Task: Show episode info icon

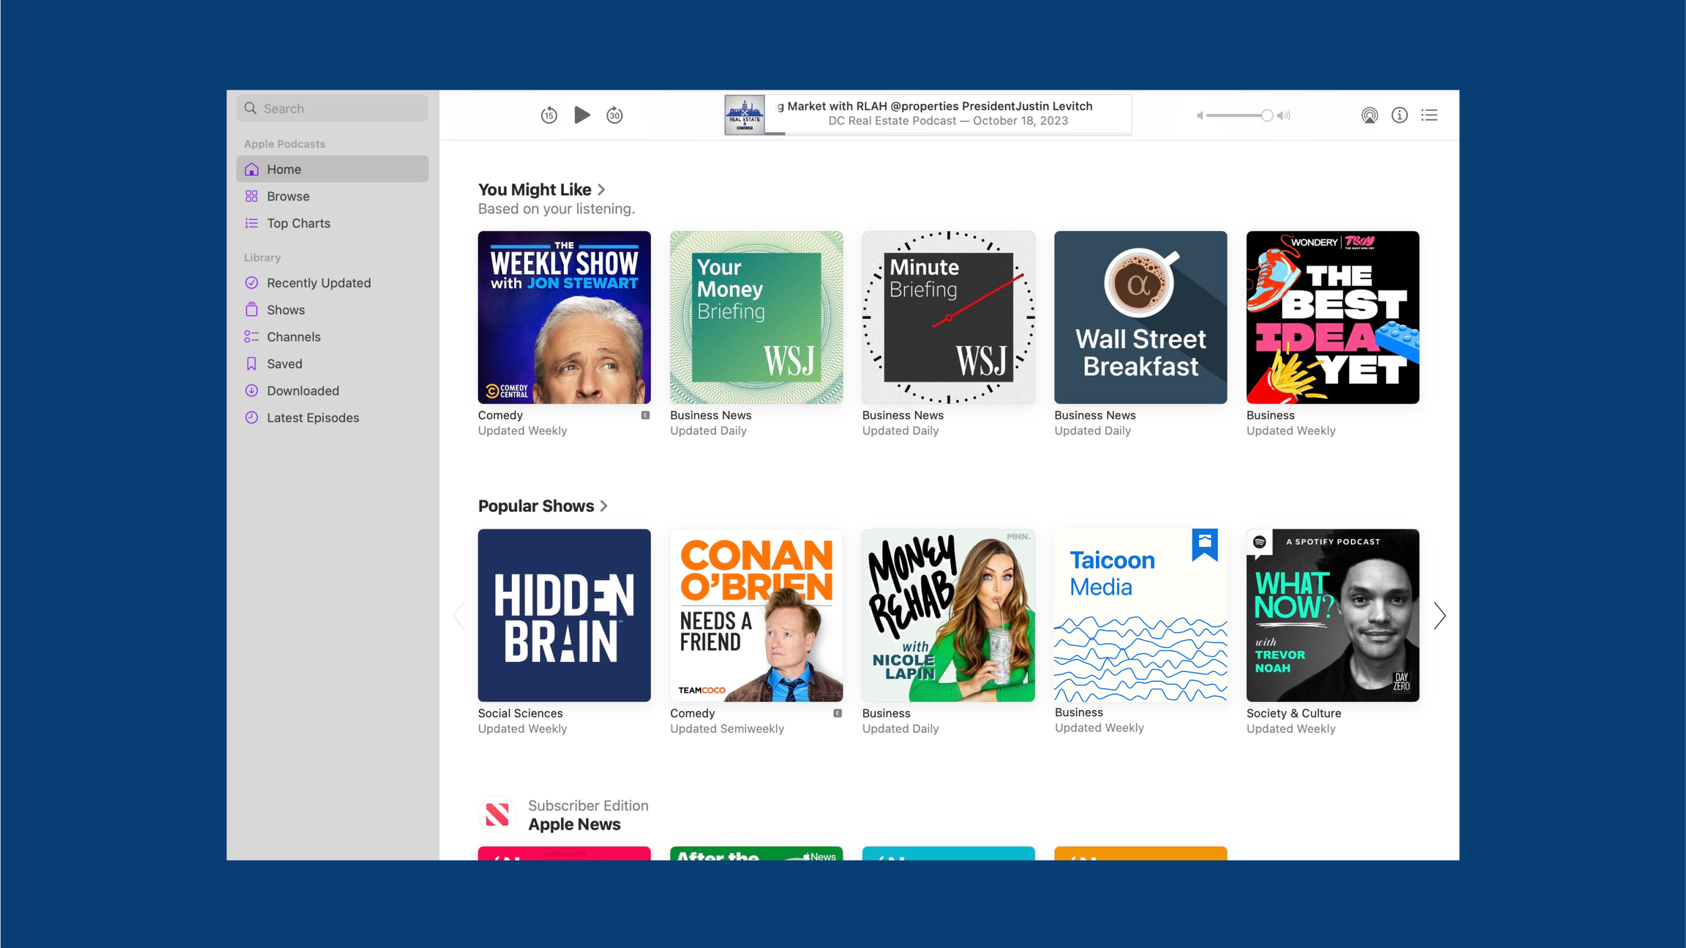Action: [1399, 115]
